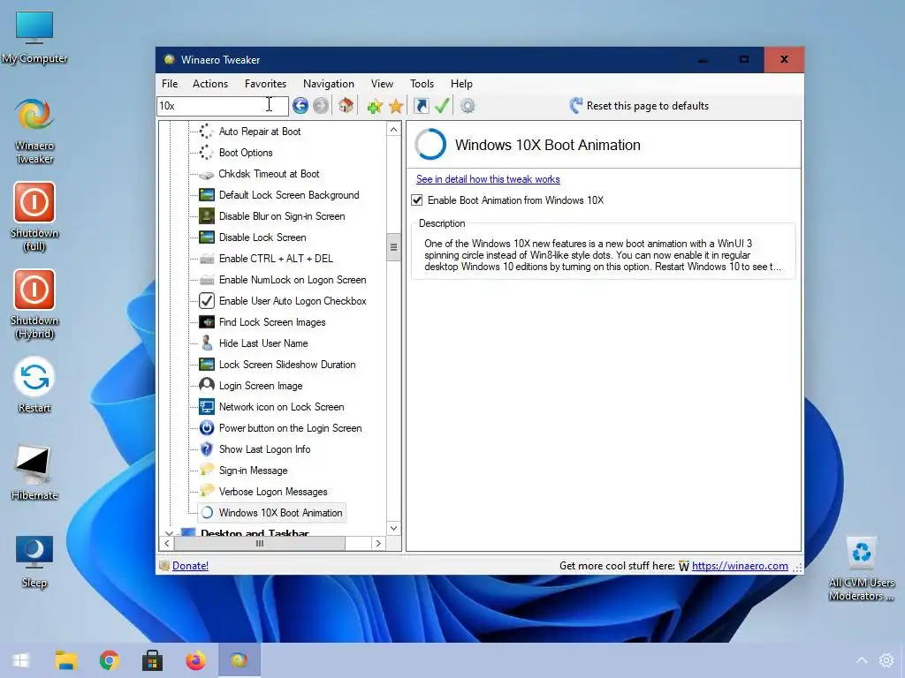Click the tree horizontal scrollbar right arrow
The image size is (905, 678).
click(378, 543)
